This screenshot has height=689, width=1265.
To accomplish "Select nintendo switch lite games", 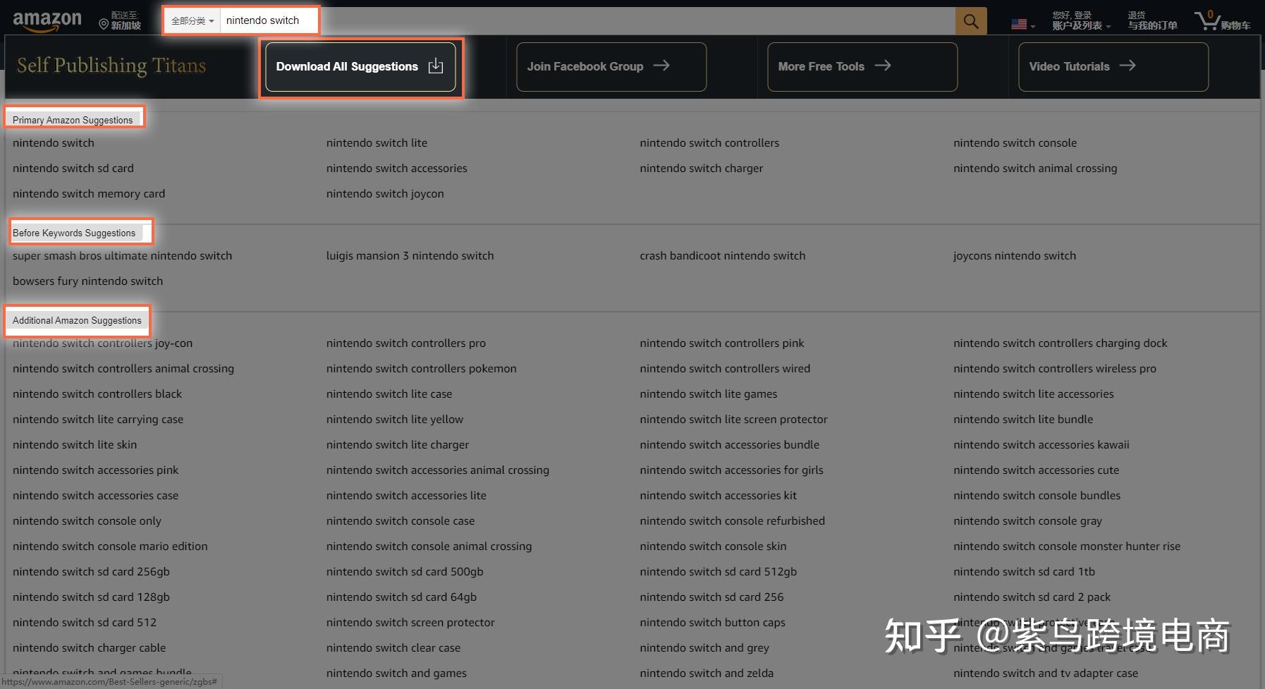I will 709,394.
